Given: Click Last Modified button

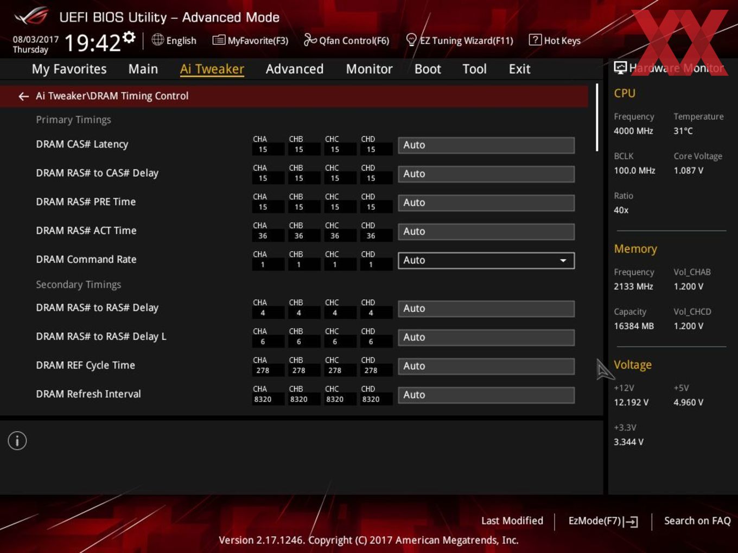Looking at the screenshot, I should [512, 520].
